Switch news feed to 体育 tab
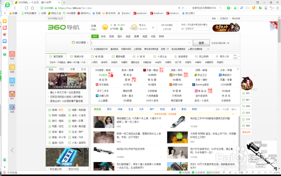Viewport: 281px width, 176px height. coord(120,109)
